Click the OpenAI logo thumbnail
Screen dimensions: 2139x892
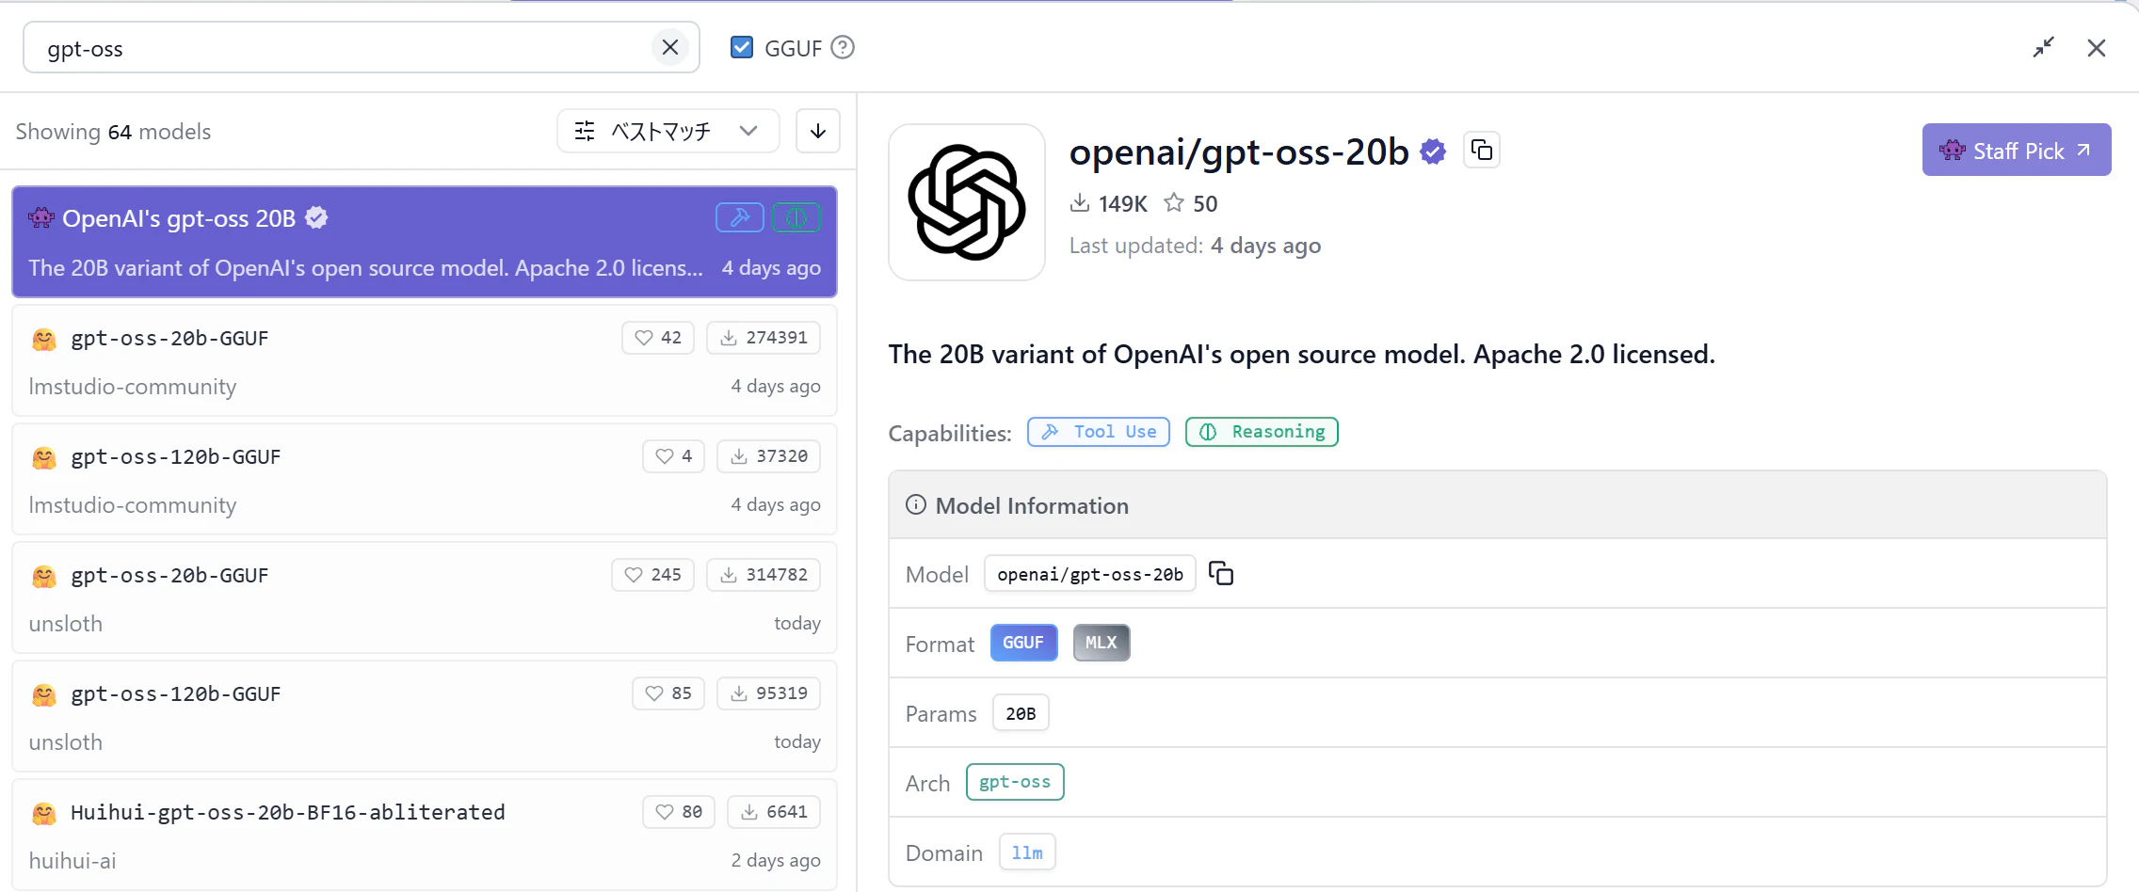click(x=967, y=202)
